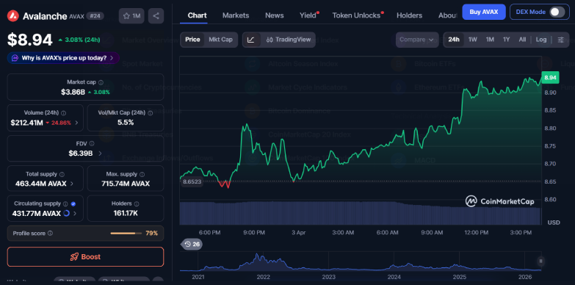
Task: Select 1W time range
Action: coord(473,40)
